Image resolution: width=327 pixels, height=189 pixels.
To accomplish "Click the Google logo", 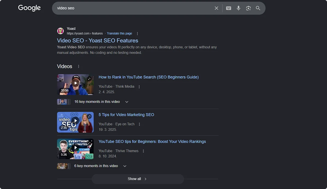I will pyautogui.click(x=29, y=8).
